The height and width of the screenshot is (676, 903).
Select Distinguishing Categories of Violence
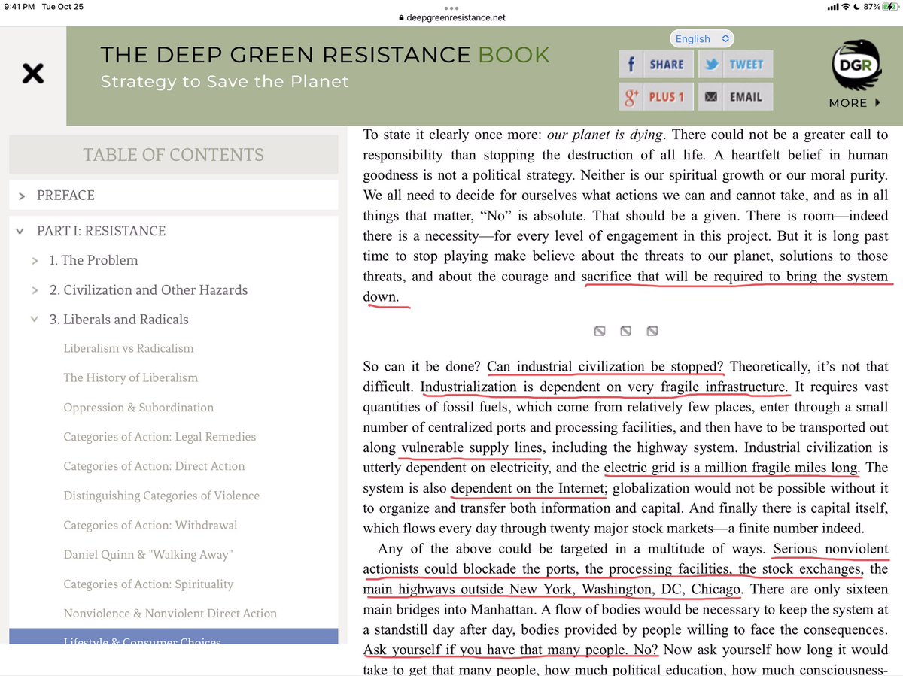[161, 496]
